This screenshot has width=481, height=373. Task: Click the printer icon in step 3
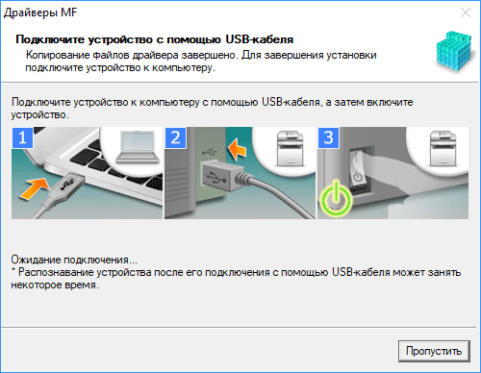coord(443,148)
